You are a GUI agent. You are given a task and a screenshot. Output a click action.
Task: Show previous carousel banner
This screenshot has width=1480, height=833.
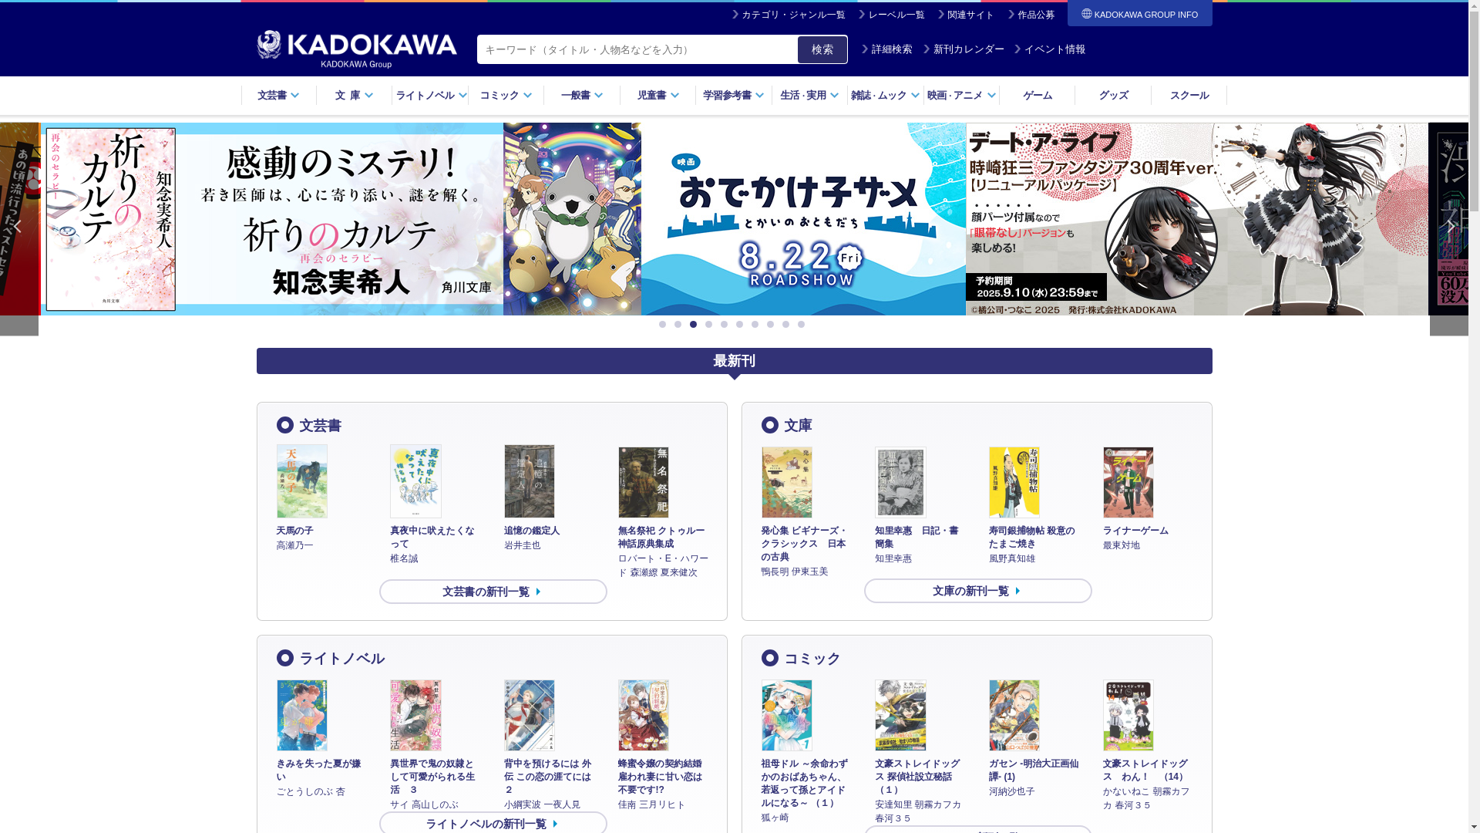pyautogui.click(x=18, y=228)
